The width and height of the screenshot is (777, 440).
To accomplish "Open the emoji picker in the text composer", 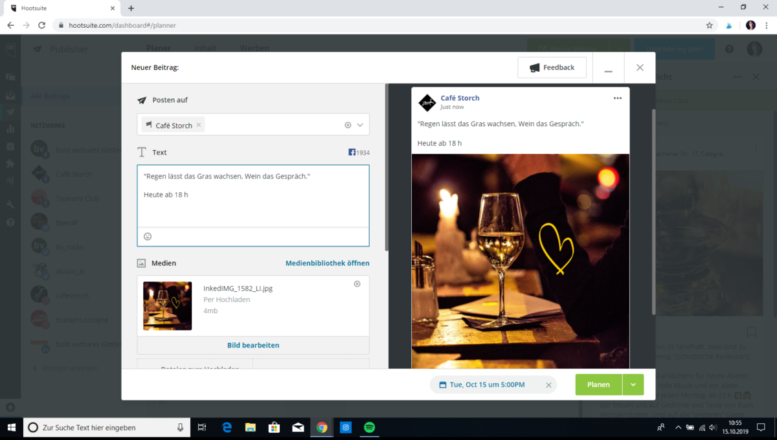I will click(148, 236).
